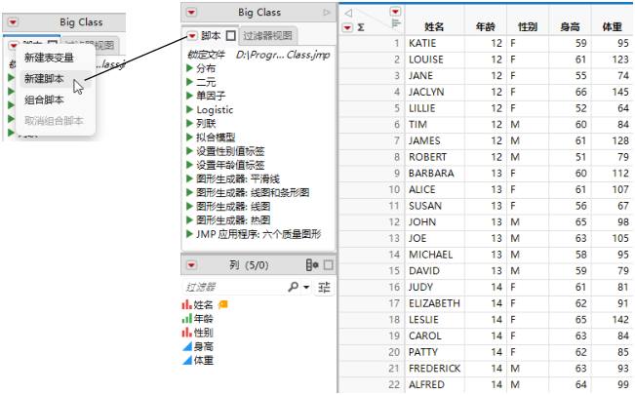Click the magnifier search icon in column filter
635x395 pixels.
[294, 287]
